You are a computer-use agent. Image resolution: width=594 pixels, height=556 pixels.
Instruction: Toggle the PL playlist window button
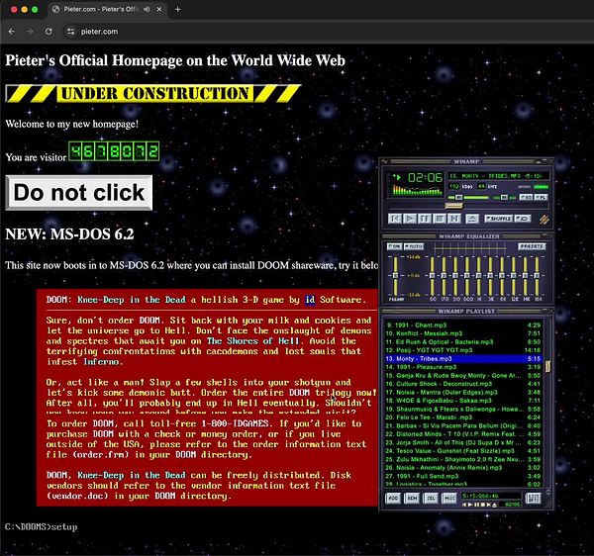tap(541, 197)
